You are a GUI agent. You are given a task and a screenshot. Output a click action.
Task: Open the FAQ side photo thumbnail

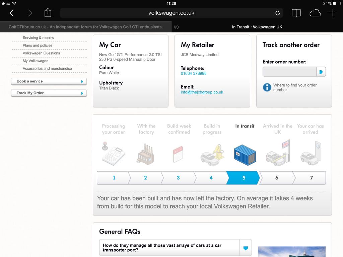[x=292, y=252]
